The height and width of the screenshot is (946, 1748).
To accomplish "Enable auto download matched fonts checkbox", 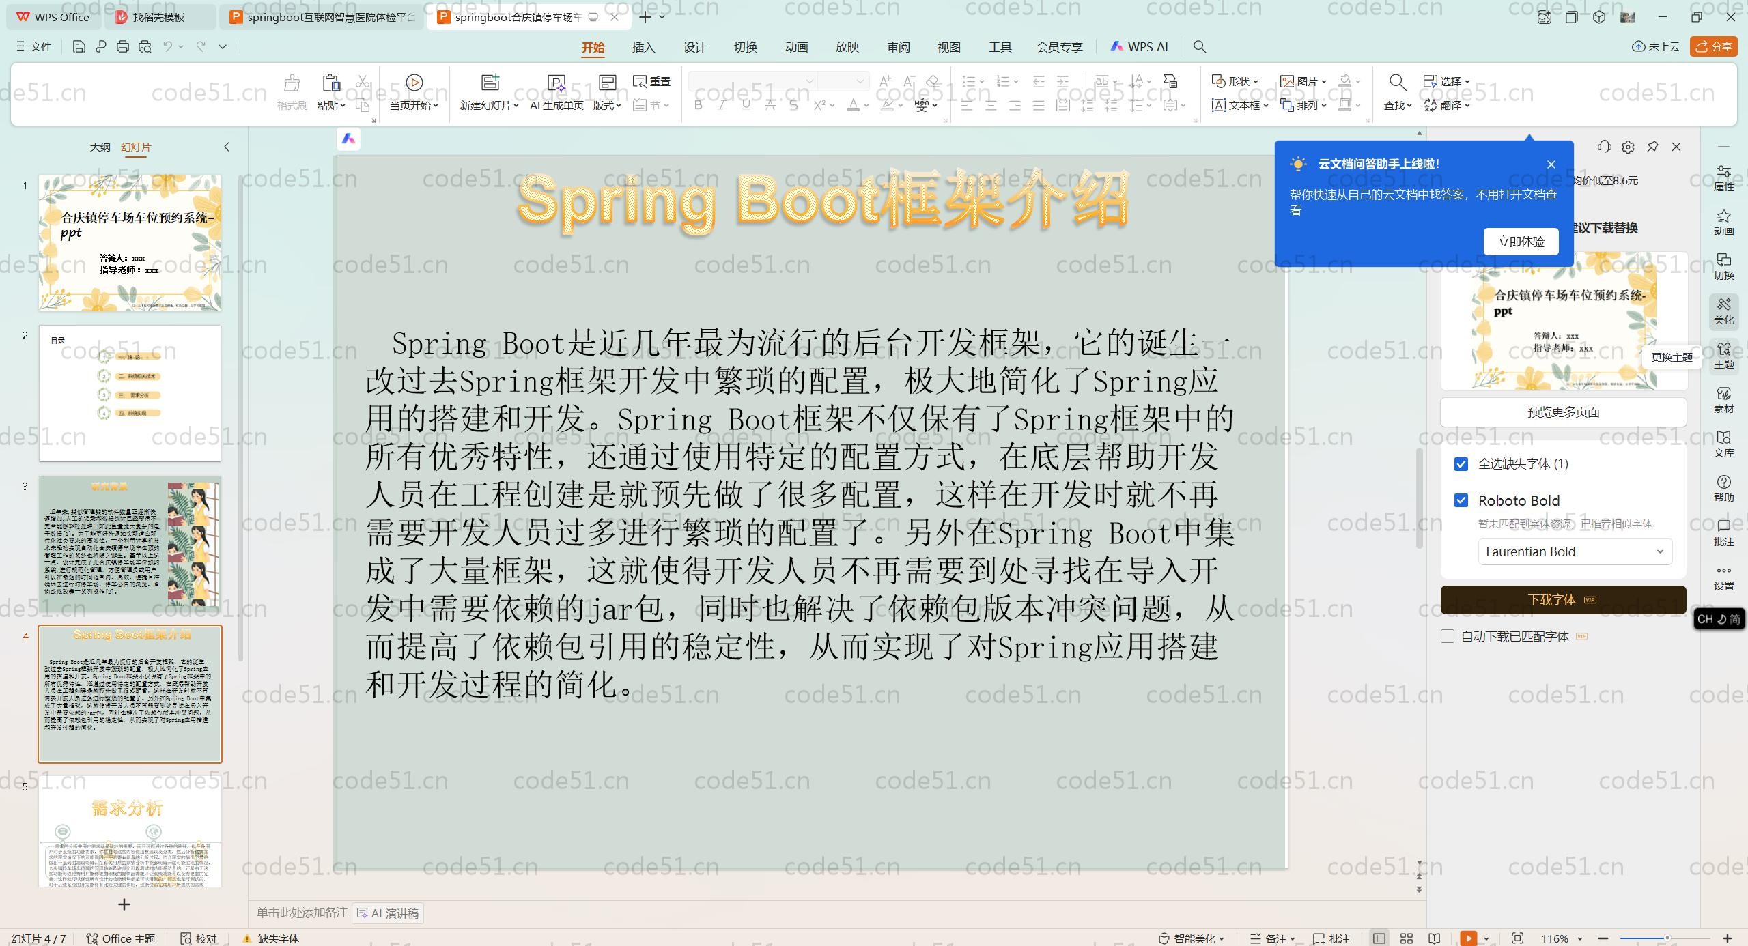I will pyautogui.click(x=1448, y=636).
